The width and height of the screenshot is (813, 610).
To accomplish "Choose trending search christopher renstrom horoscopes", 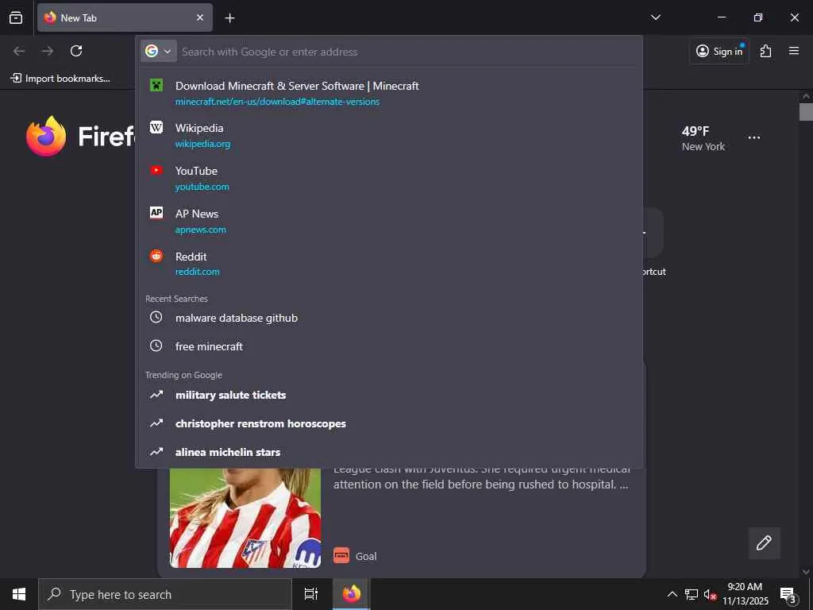I will pyautogui.click(x=389, y=424).
